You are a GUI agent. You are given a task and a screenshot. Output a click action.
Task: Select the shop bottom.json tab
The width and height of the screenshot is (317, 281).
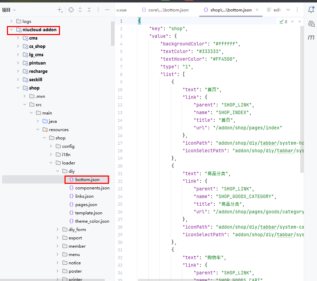point(228,10)
